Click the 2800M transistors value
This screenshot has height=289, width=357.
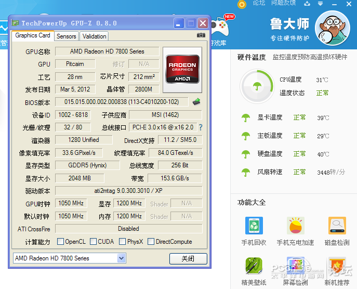pos(144,89)
